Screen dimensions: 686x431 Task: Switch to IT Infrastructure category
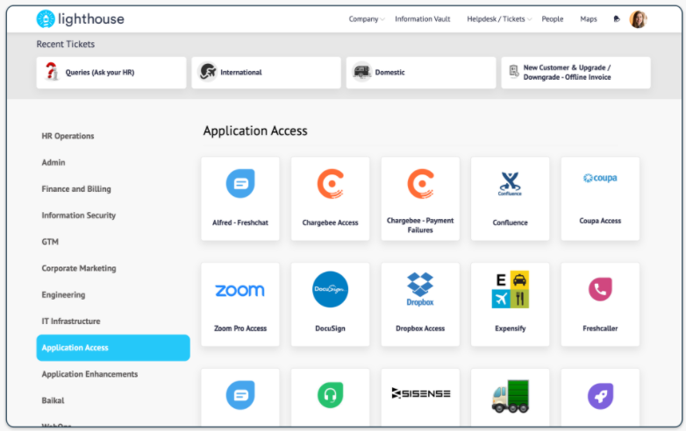pos(71,321)
